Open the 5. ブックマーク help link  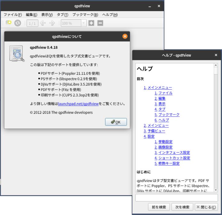(167, 115)
